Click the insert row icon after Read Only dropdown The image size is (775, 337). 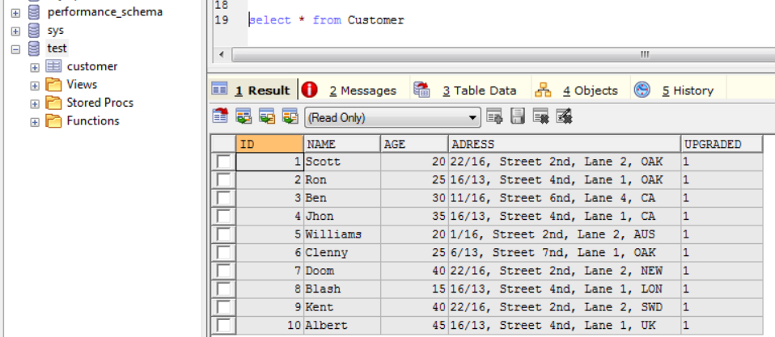[x=495, y=117]
